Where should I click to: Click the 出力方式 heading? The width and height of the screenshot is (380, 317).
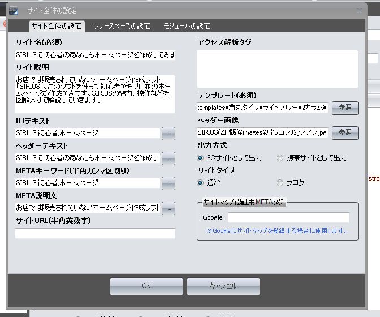click(212, 145)
